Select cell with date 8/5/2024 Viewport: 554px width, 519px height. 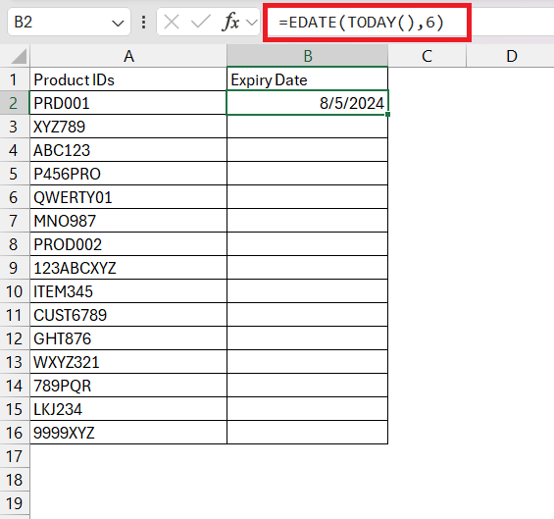307,103
